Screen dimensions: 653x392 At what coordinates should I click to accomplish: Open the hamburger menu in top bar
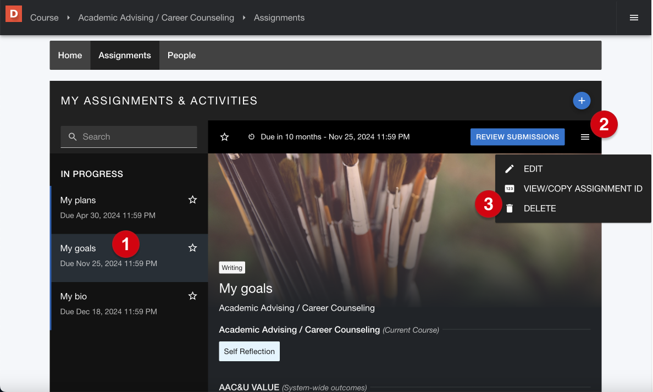634,18
